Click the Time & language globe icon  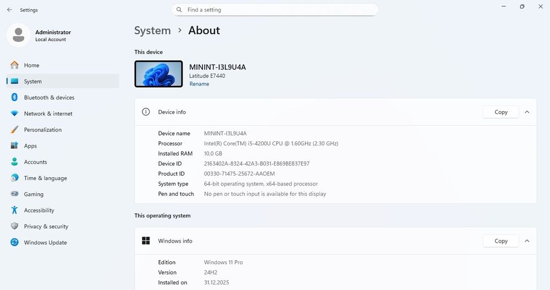pos(14,178)
